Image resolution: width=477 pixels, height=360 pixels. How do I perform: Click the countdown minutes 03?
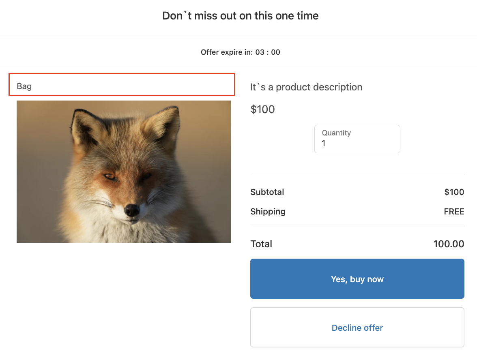pos(260,52)
